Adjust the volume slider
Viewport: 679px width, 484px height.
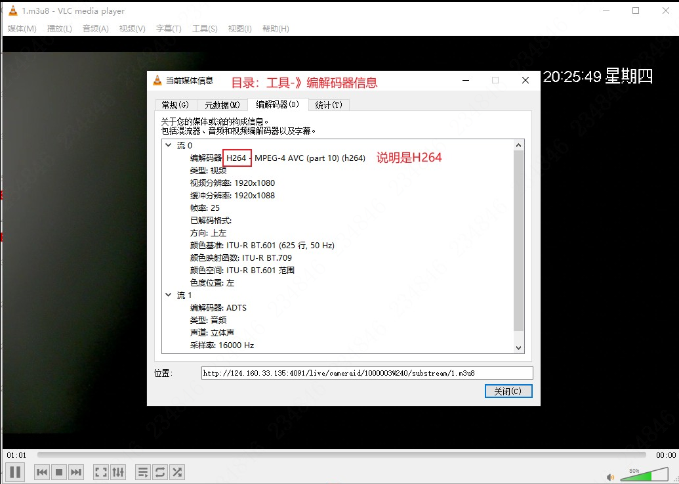(x=644, y=474)
